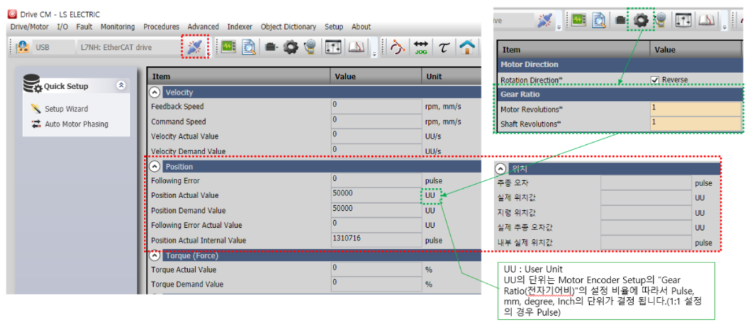Click the Shaft Revolutions value field
Screen dimensions: 749x333
tap(695, 123)
